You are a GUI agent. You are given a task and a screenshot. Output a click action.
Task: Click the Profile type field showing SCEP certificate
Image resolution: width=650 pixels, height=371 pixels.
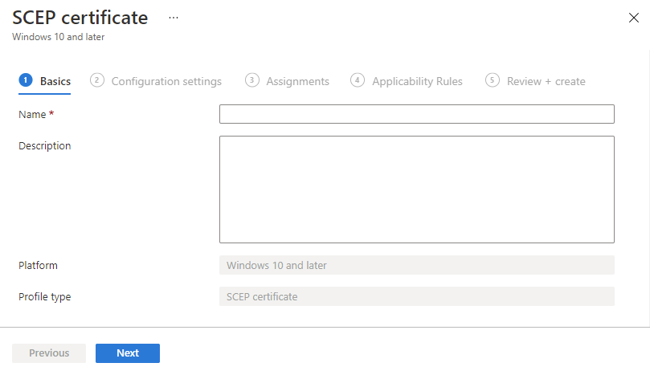[416, 296]
